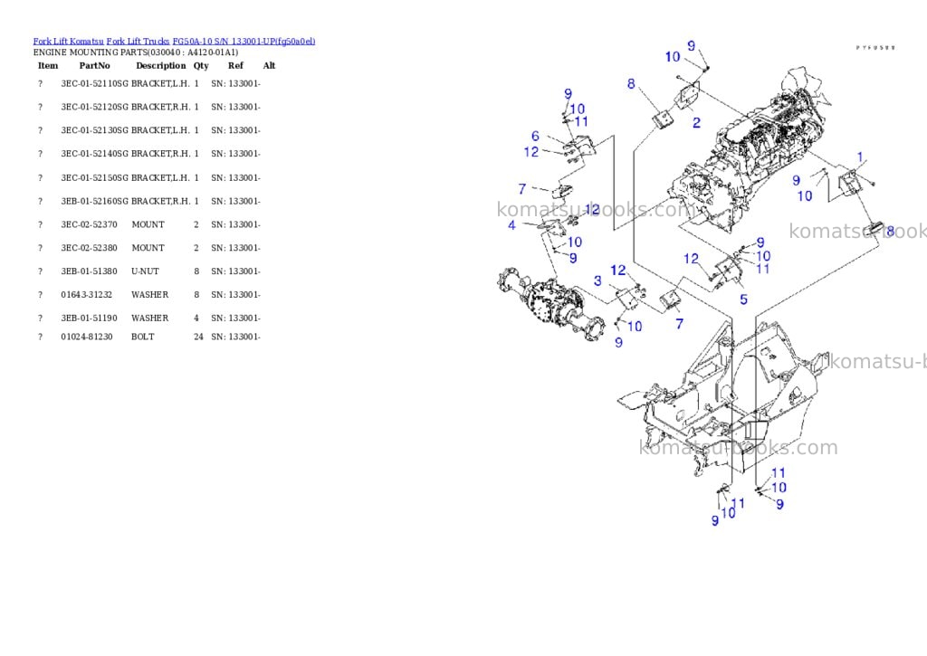Click quantity 24 in the BOLT row
927x656 pixels.
click(x=198, y=337)
